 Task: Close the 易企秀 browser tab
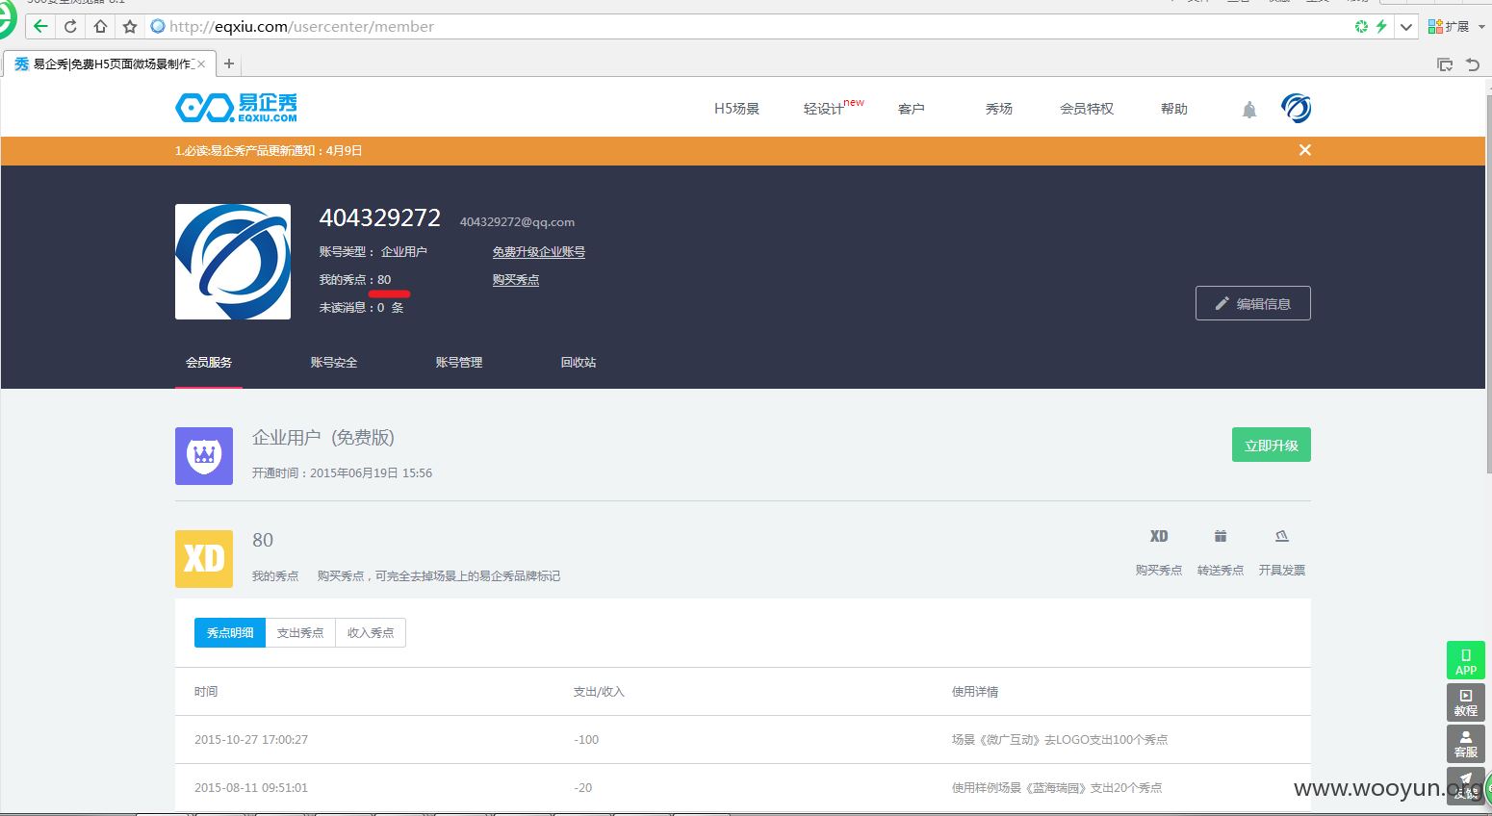pos(201,64)
